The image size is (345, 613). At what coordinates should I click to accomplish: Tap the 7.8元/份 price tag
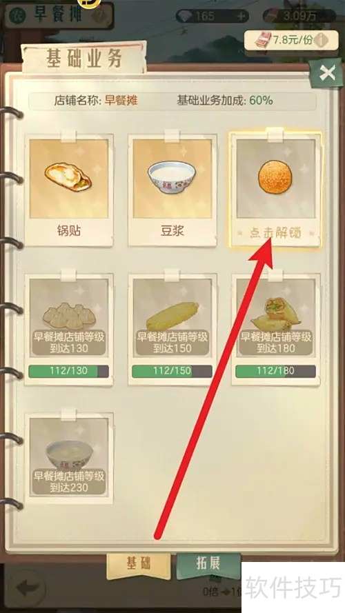click(x=291, y=40)
